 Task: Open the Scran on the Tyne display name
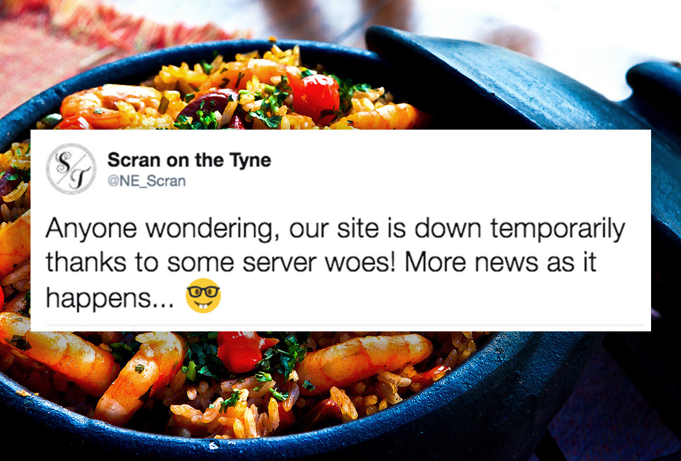(x=189, y=160)
